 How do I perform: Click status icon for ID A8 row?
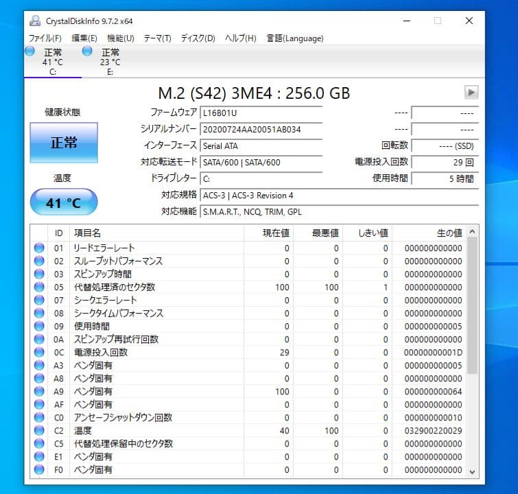[39, 378]
